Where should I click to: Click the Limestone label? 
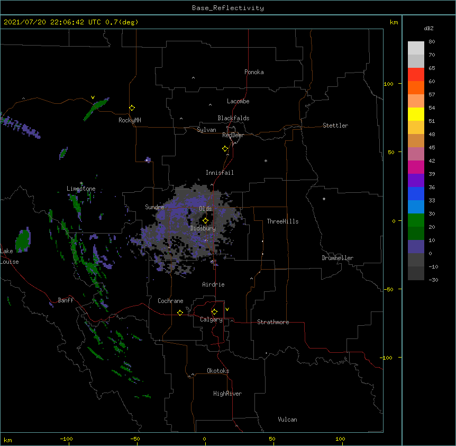(81, 189)
